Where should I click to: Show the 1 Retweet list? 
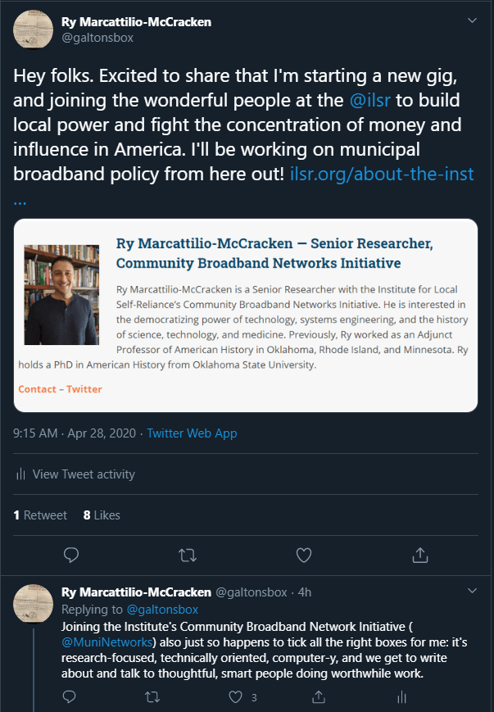(x=40, y=515)
